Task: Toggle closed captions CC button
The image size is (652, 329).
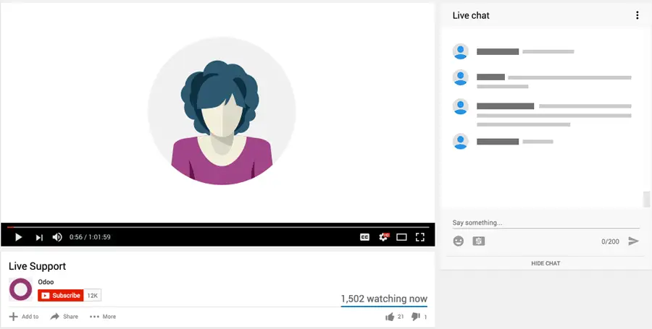Action: tap(364, 237)
